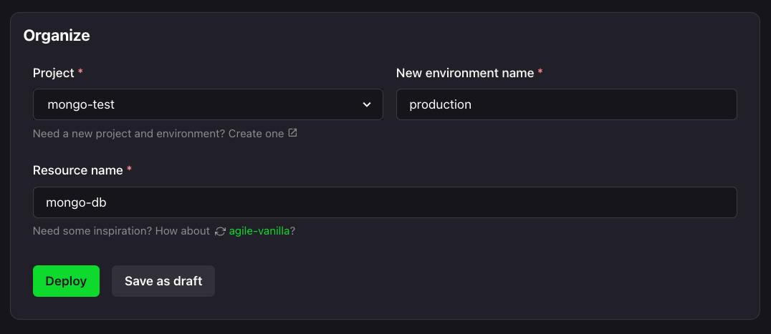Viewport: 771px width, 334px height.
Task: Select the Organize section heading
Action: (57, 36)
